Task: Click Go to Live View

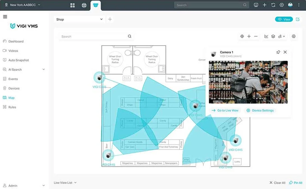Action: (x=225, y=110)
